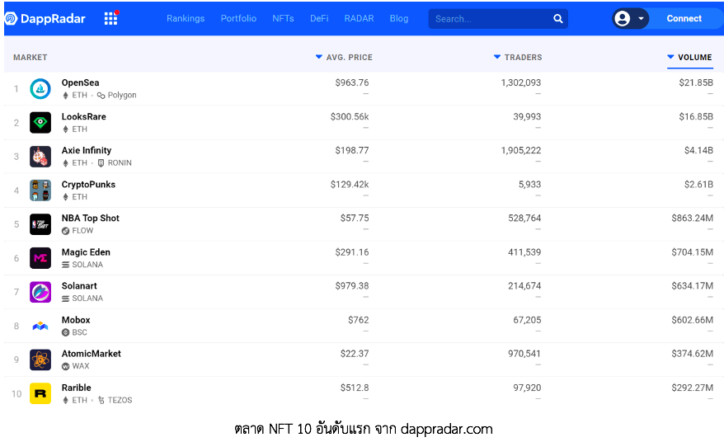
Task: Click the Connect button
Action: pyautogui.click(x=684, y=18)
